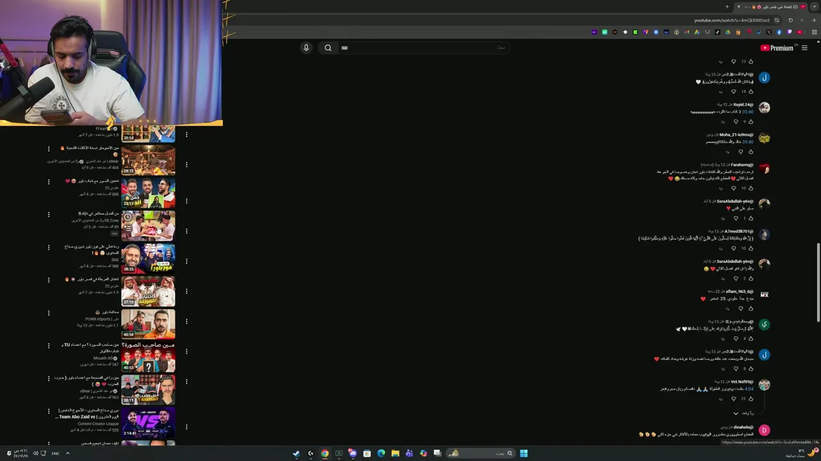Click the taskbar search box
Image resolution: width=821 pixels, height=461 pixels.
click(x=481, y=453)
